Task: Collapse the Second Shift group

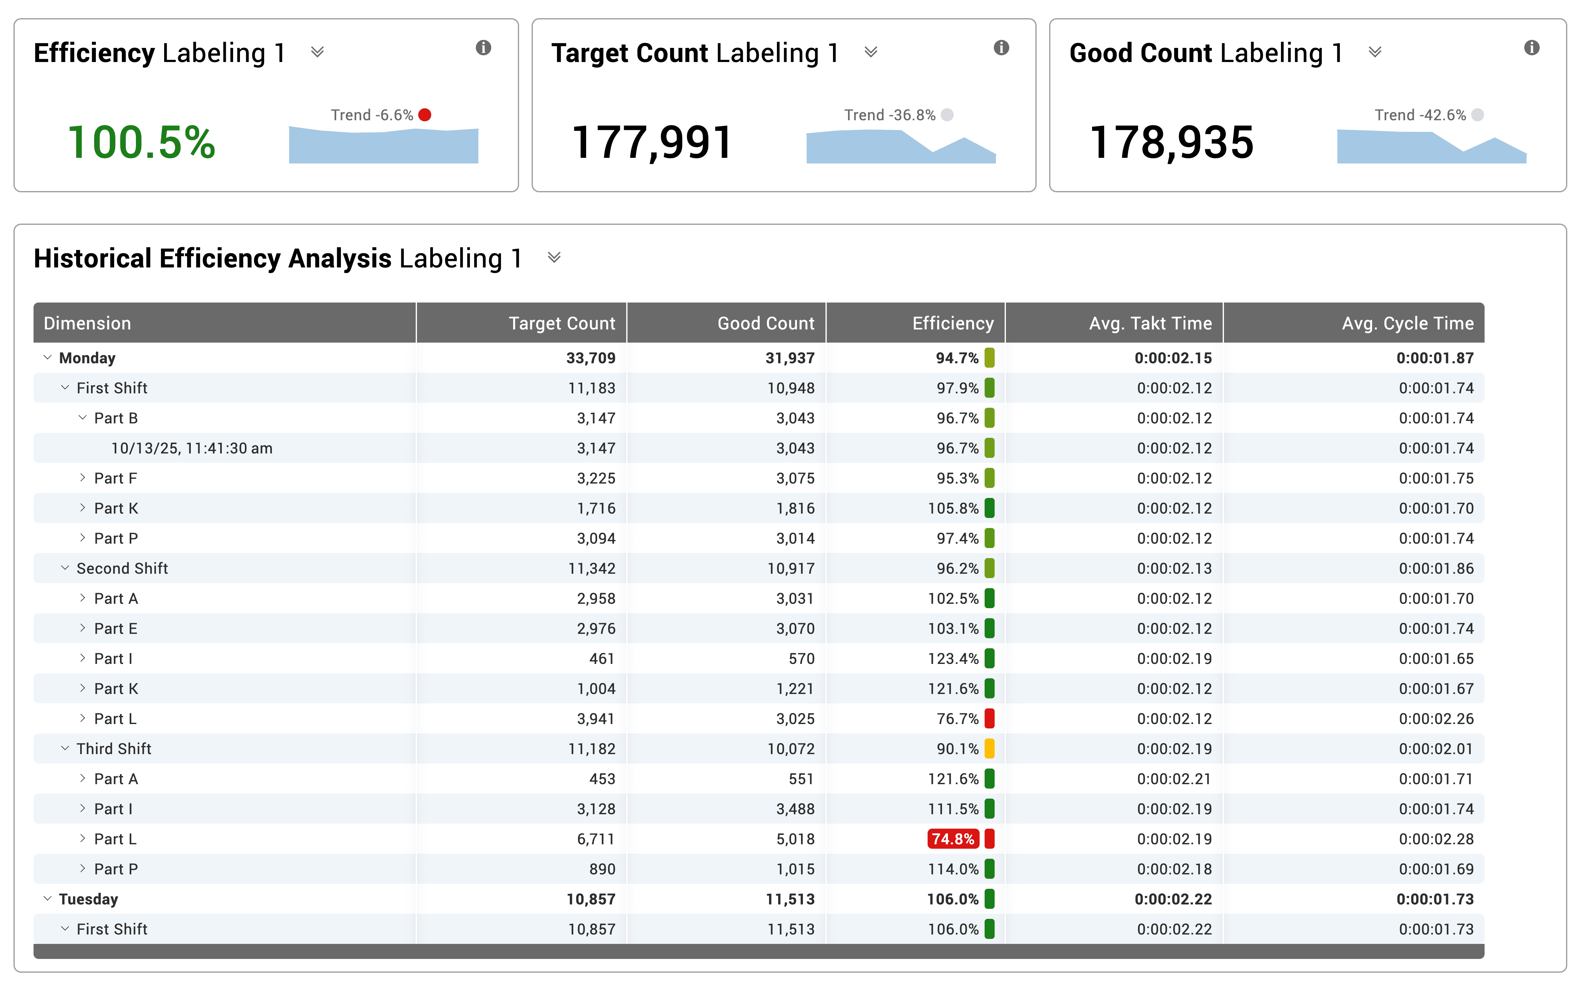Action: coord(64,568)
